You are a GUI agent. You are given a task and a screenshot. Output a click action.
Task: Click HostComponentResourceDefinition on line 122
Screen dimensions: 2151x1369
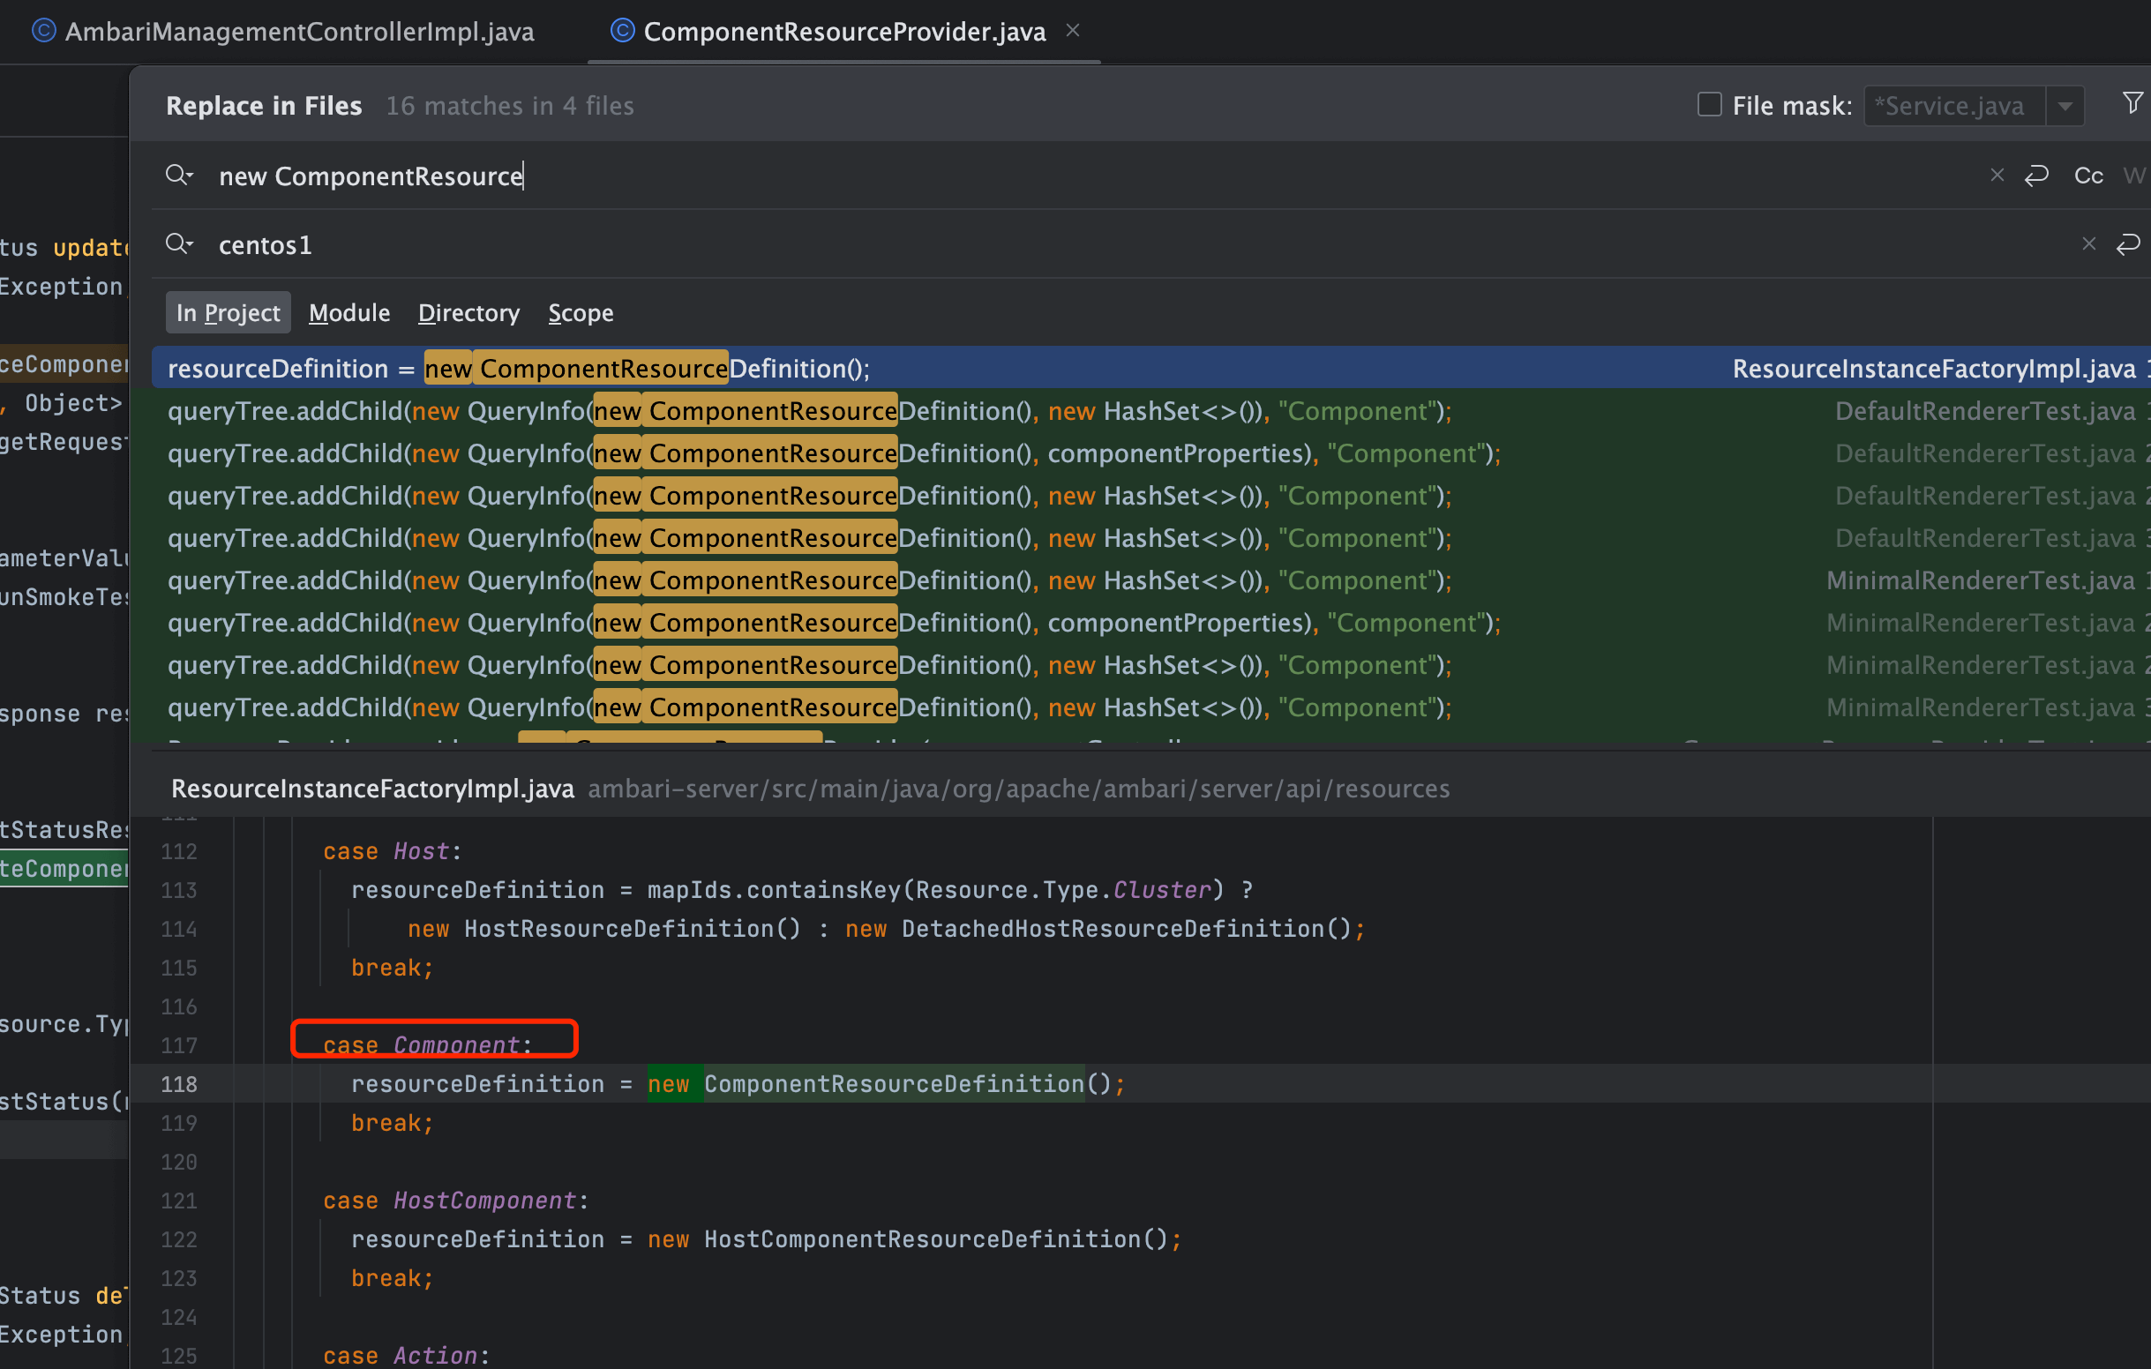pyautogui.click(x=923, y=1238)
